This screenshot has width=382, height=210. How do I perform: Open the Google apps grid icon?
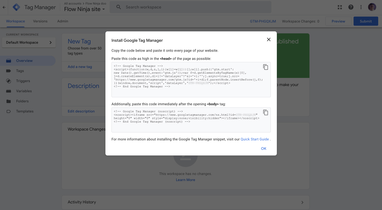tap(340, 7)
